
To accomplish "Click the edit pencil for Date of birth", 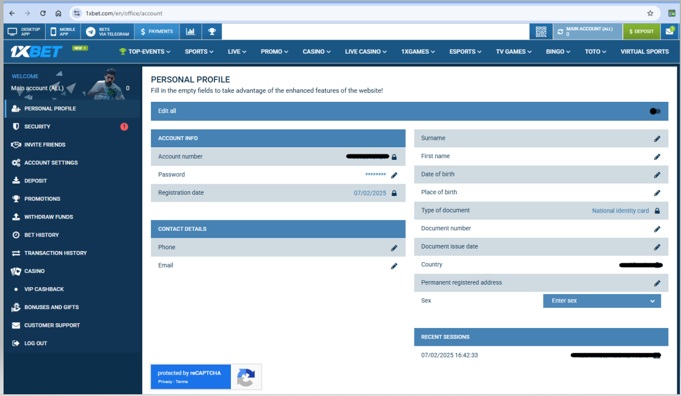I will point(657,175).
